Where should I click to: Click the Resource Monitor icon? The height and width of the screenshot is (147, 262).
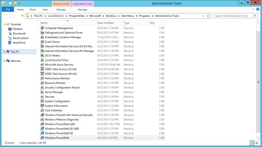click(x=42, y=83)
